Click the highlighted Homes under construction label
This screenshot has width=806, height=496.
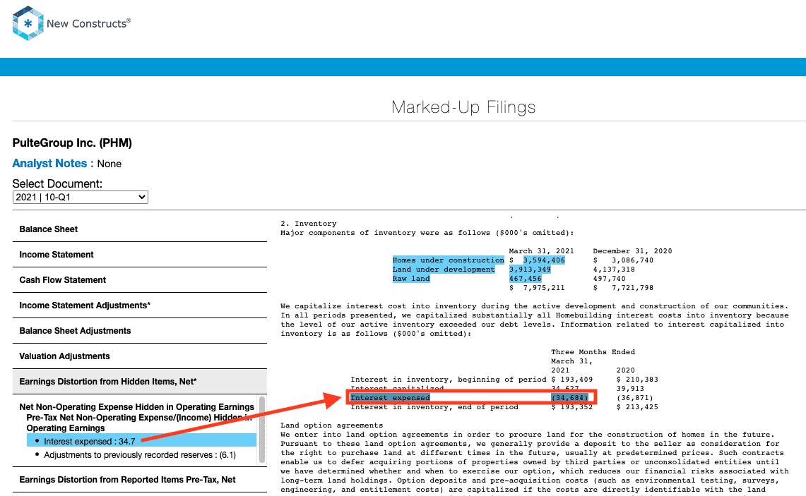[449, 260]
